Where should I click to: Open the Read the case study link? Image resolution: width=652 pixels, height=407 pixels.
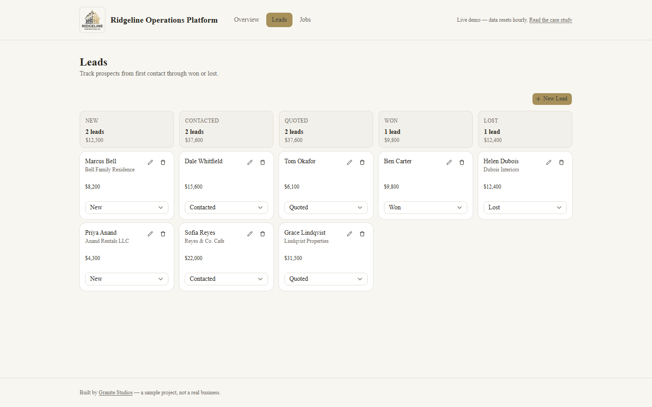[551, 20]
